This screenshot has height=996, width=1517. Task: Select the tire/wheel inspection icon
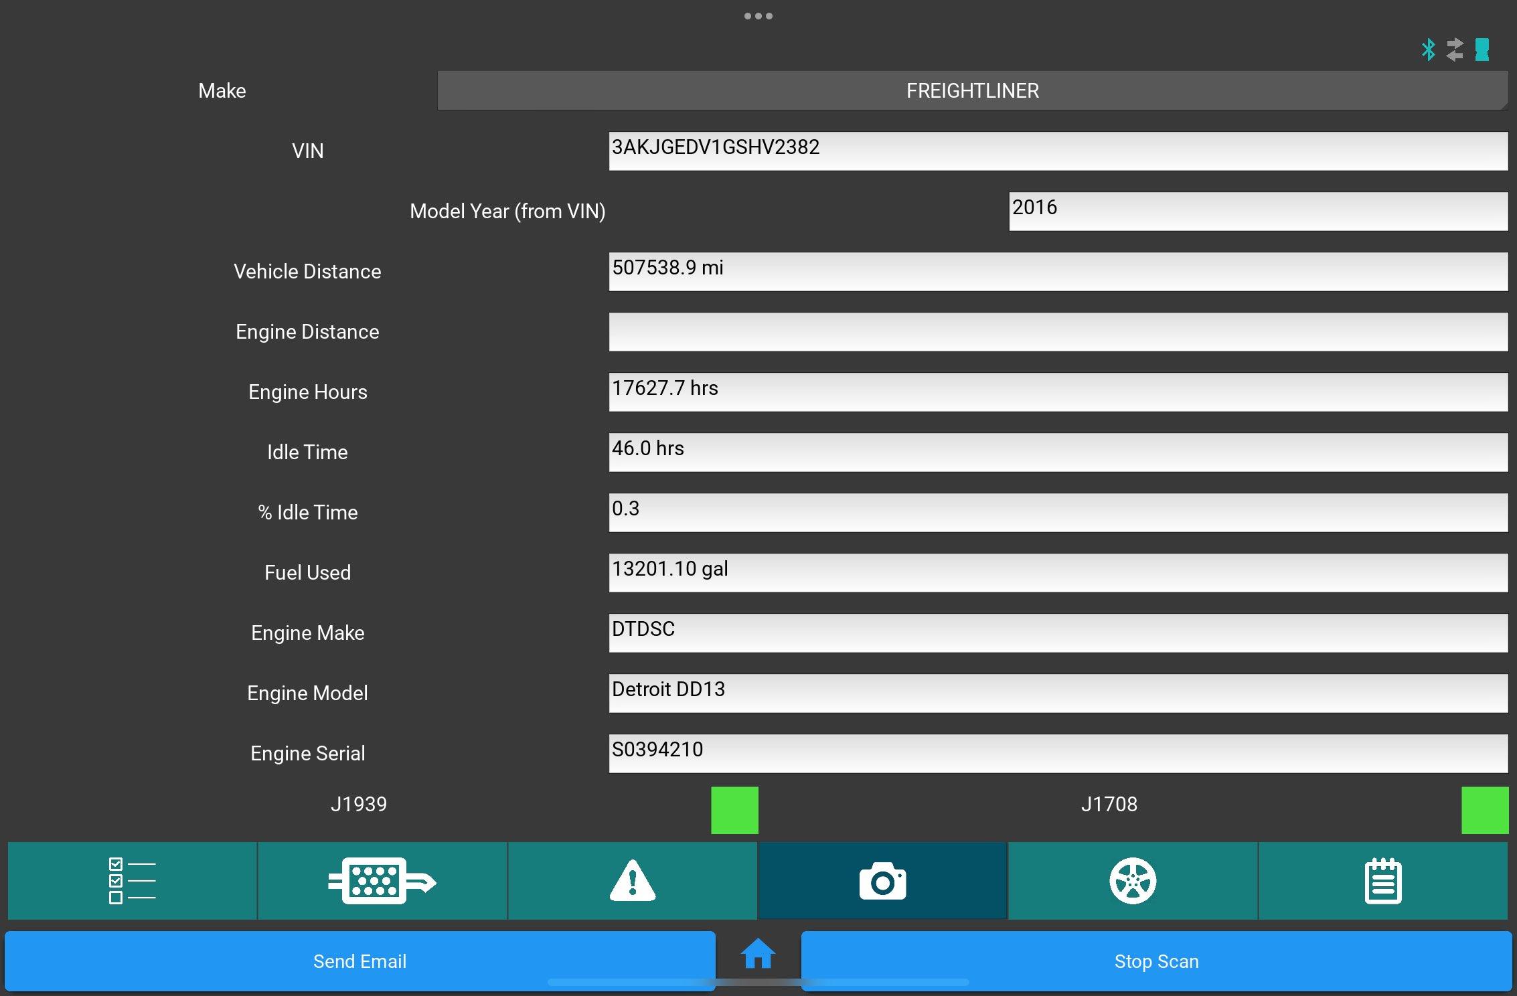point(1133,878)
